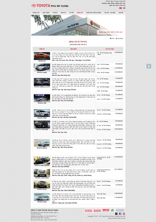The width and height of the screenshot is (156, 222).
Task: Click the Toyota 86 orange car thumbnail
Action: [x=42, y=56]
